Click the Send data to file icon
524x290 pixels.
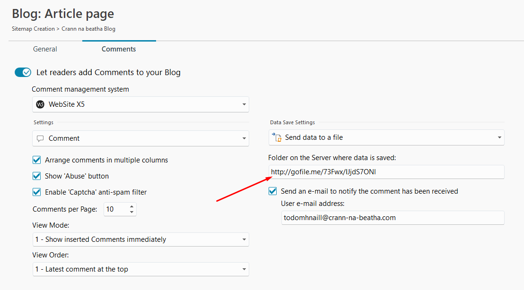(276, 137)
